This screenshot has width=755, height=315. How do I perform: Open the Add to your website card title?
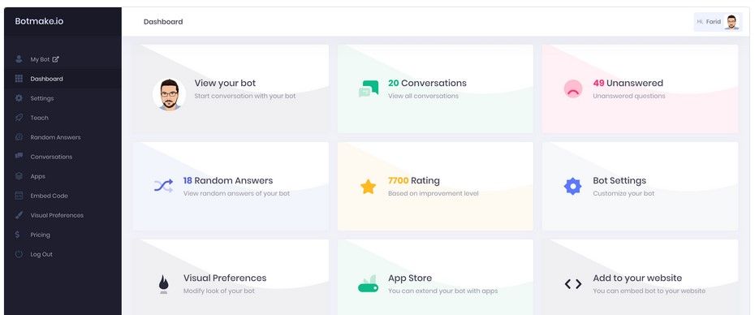pyautogui.click(x=637, y=278)
